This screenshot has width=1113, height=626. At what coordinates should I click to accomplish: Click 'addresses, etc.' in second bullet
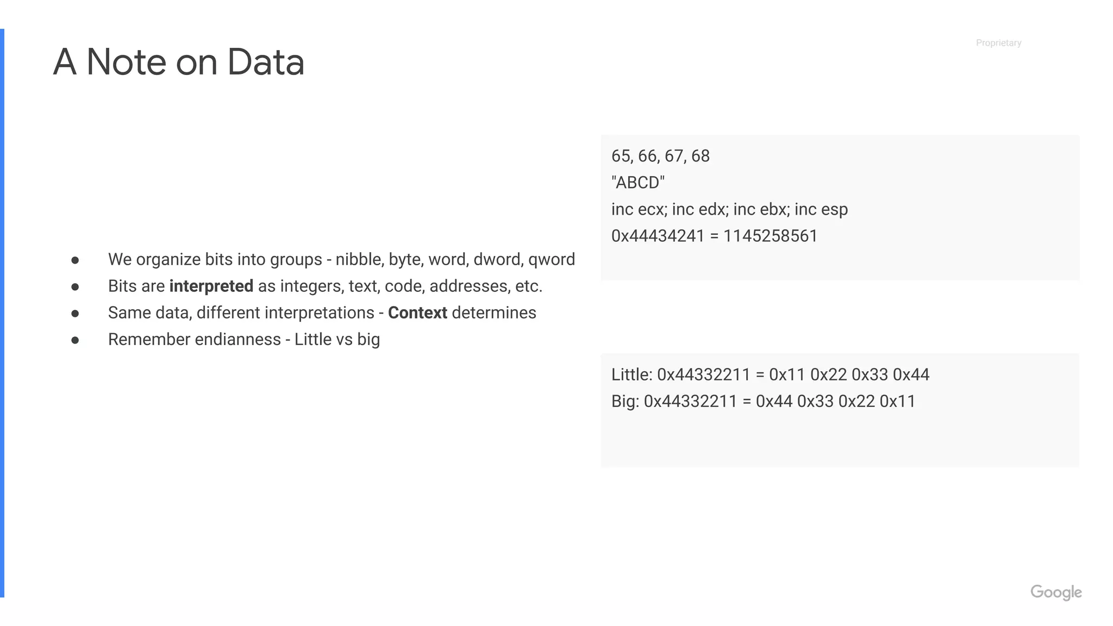[x=486, y=286]
